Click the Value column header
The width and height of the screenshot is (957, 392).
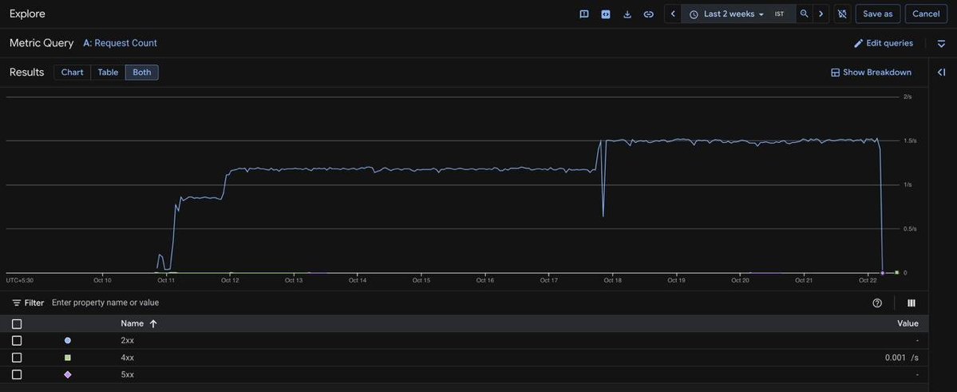point(908,323)
